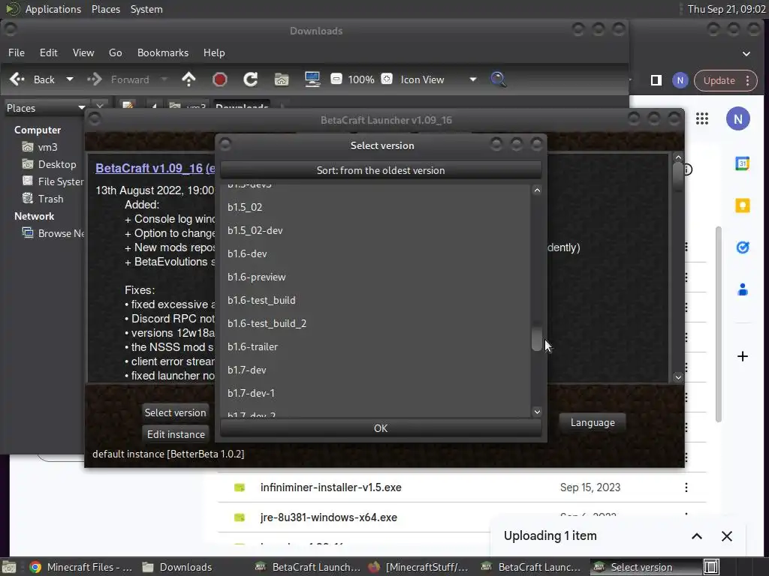Image resolution: width=769 pixels, height=576 pixels.
Task: Open the Applications menu in the top panel
Action: click(x=53, y=9)
